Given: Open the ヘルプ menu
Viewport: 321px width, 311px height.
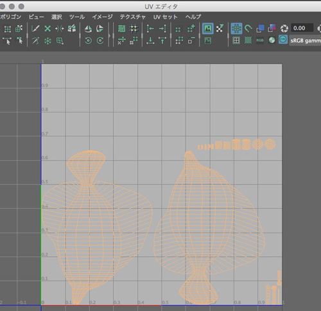Looking at the screenshot, I should click(x=193, y=17).
